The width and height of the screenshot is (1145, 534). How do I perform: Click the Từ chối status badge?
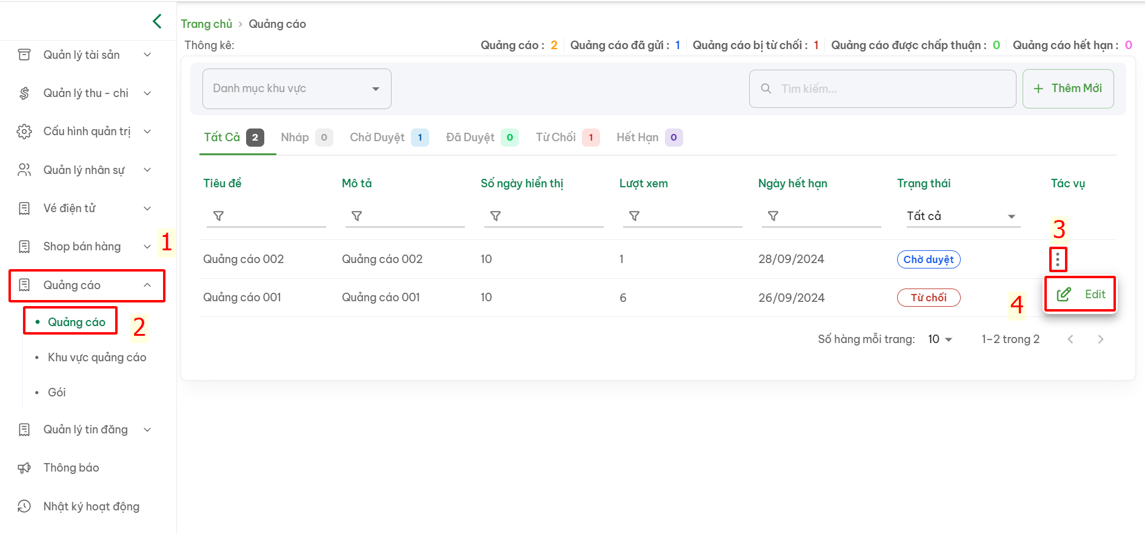(929, 298)
